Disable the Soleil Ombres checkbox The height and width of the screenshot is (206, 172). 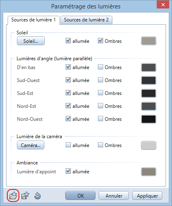point(100,41)
